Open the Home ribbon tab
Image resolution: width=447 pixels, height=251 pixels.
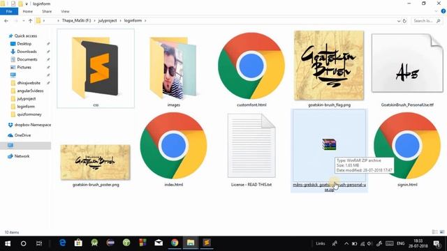tap(28, 11)
